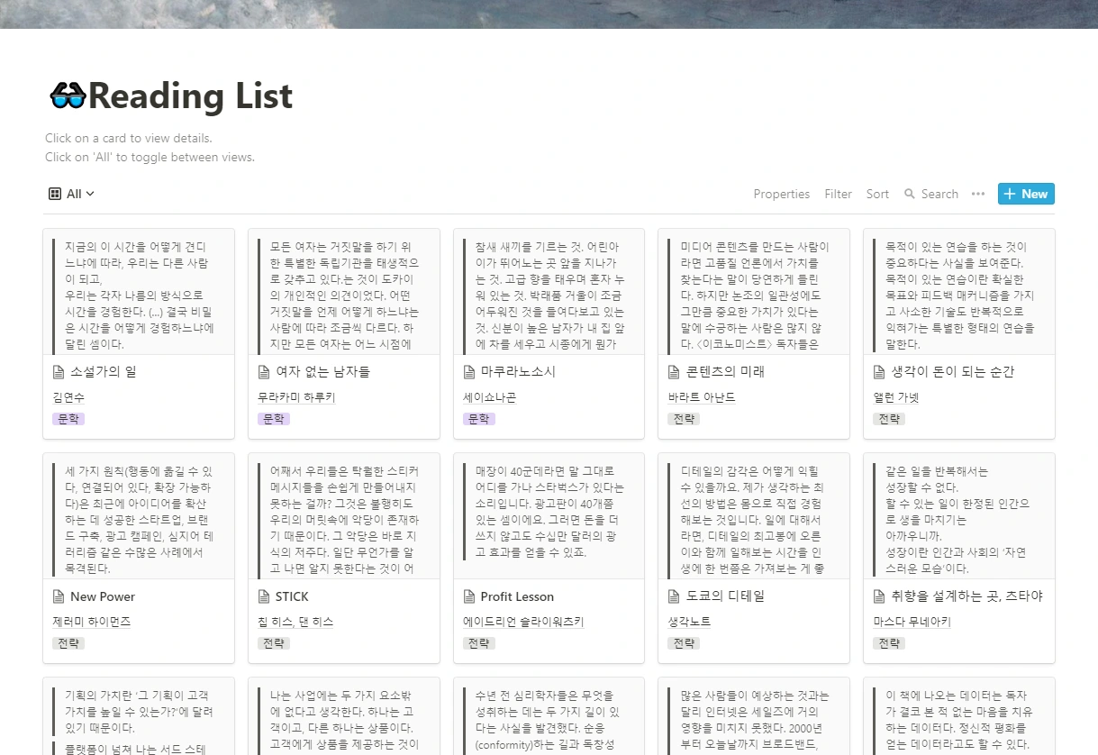
Task: Click author name 김연수
Action: pos(68,397)
